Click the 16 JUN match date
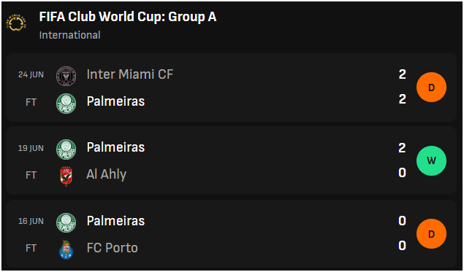 31,221
